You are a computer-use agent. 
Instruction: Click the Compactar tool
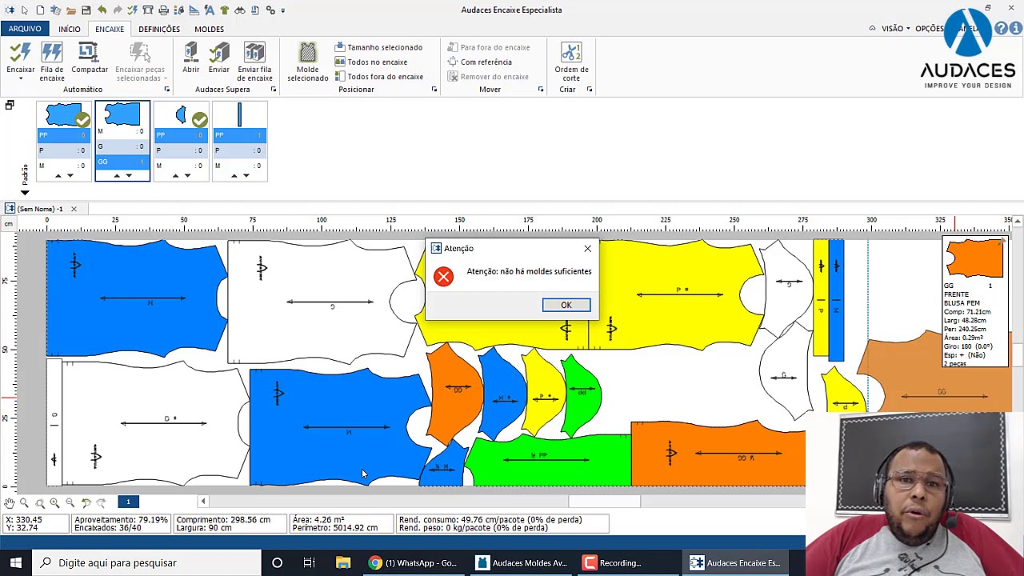(x=90, y=58)
